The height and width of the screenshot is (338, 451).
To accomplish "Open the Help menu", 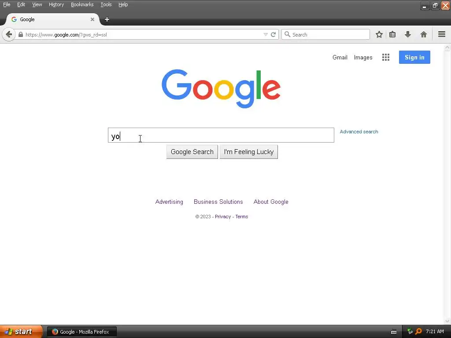I will (x=123, y=4).
